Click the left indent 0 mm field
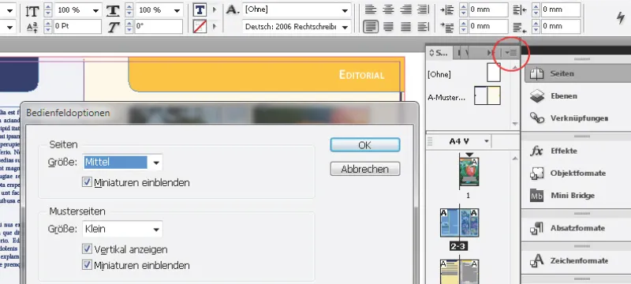 [488, 9]
